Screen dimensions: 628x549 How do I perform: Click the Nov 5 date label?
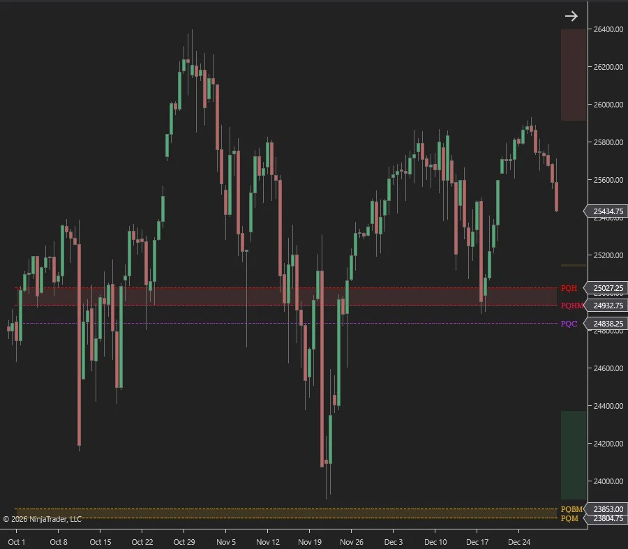[x=226, y=542]
